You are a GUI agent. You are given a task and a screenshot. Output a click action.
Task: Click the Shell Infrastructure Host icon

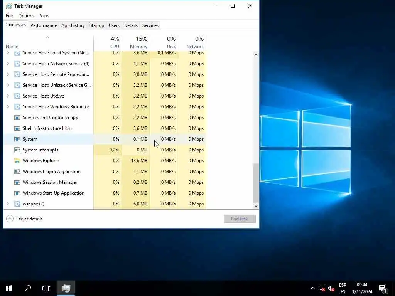point(17,128)
